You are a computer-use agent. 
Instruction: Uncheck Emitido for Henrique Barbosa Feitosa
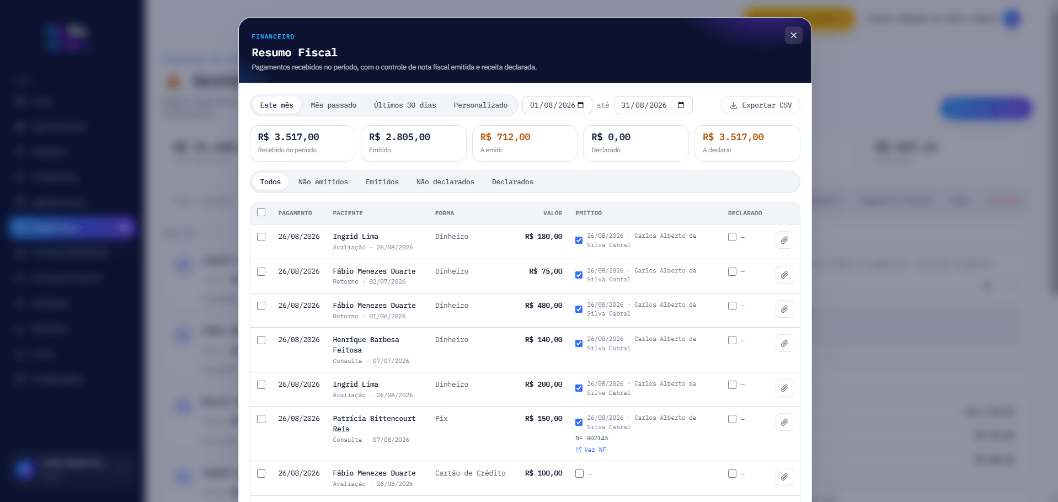[579, 344]
